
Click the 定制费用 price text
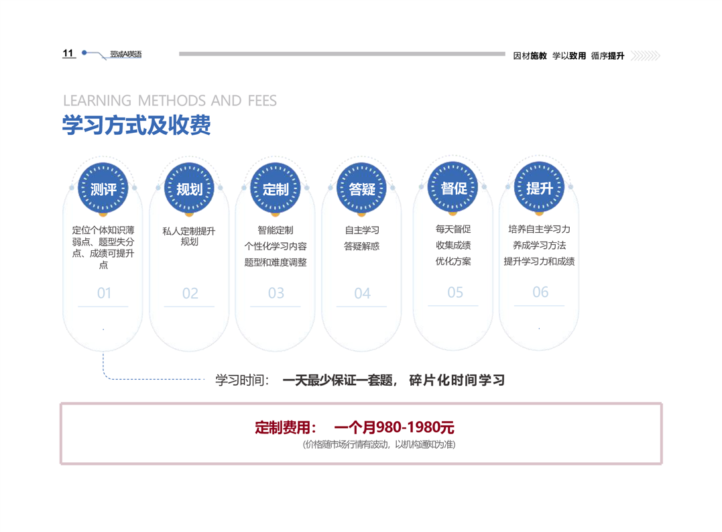[354, 427]
